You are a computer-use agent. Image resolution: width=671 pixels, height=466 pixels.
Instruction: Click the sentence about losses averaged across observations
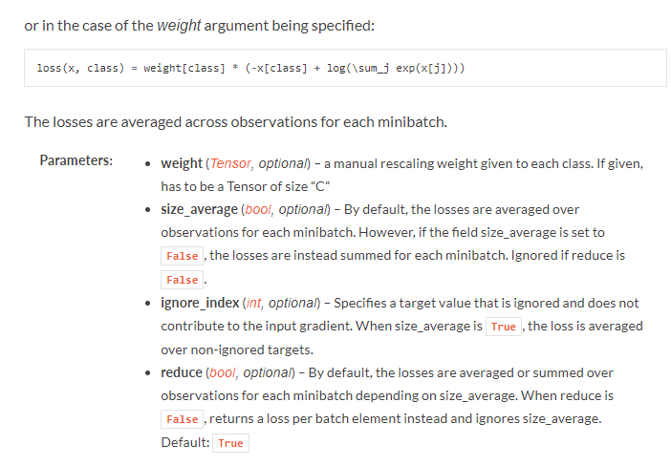[236, 122]
